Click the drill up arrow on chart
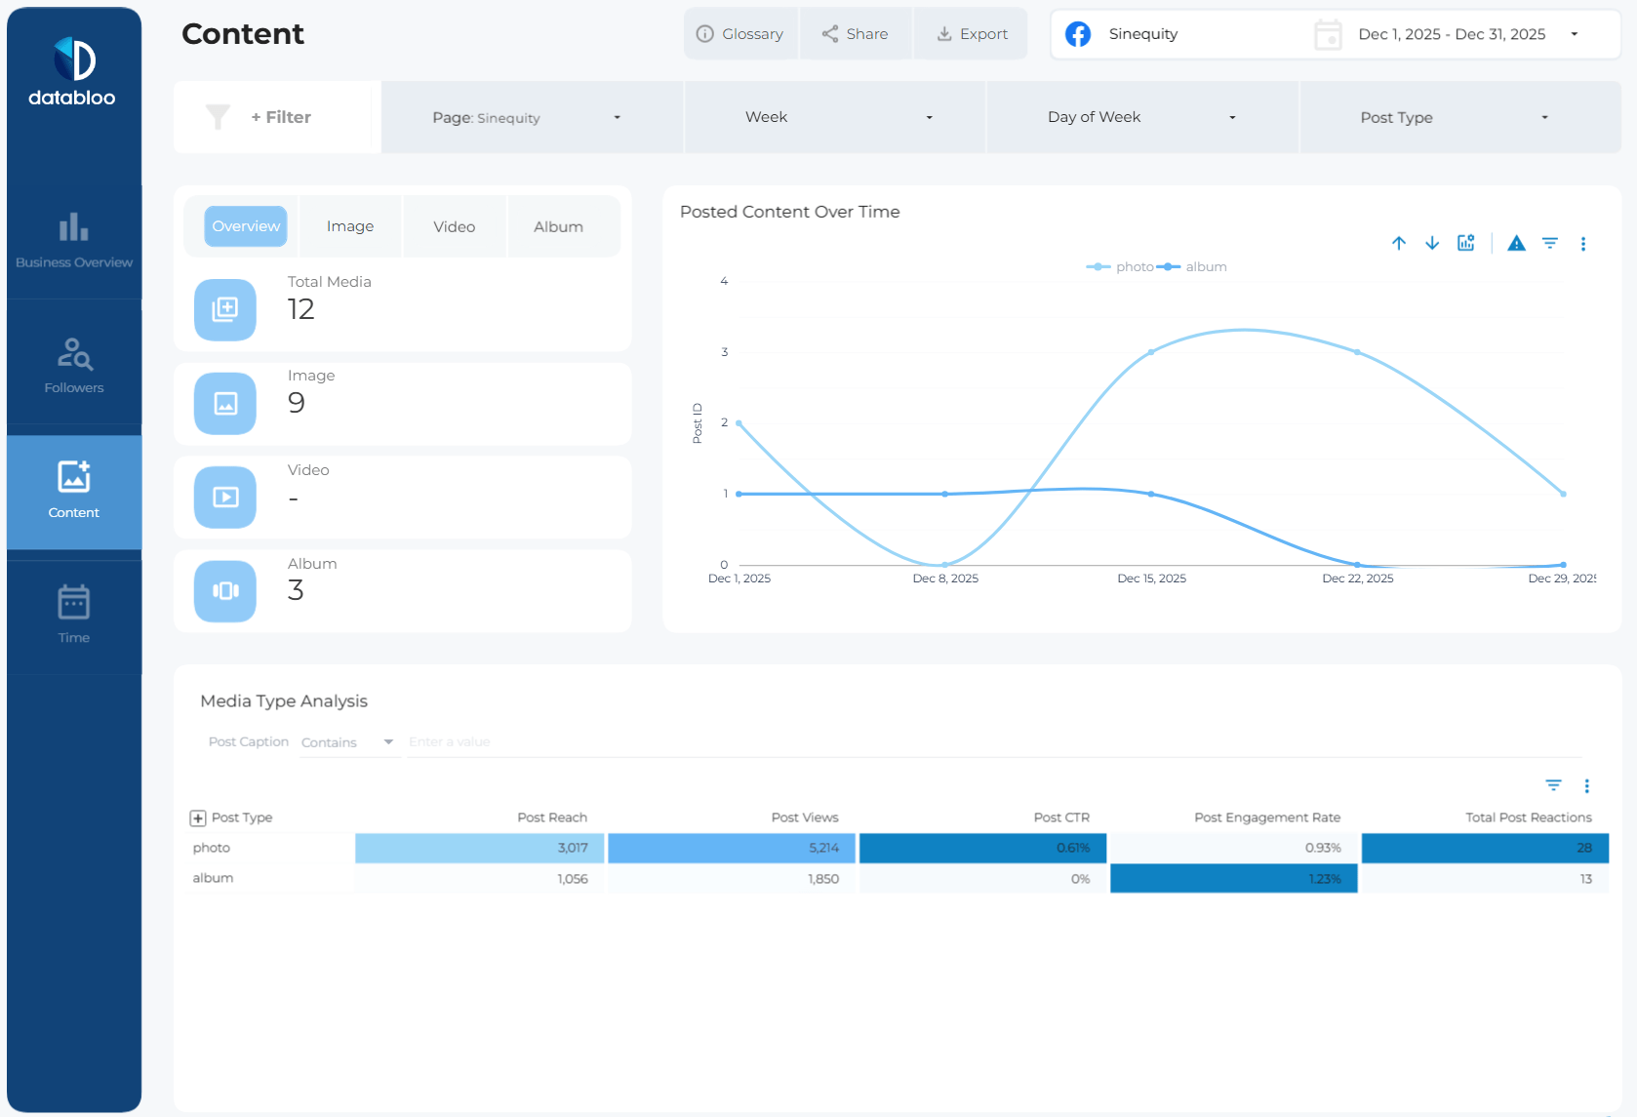This screenshot has width=1637, height=1117. click(x=1399, y=244)
